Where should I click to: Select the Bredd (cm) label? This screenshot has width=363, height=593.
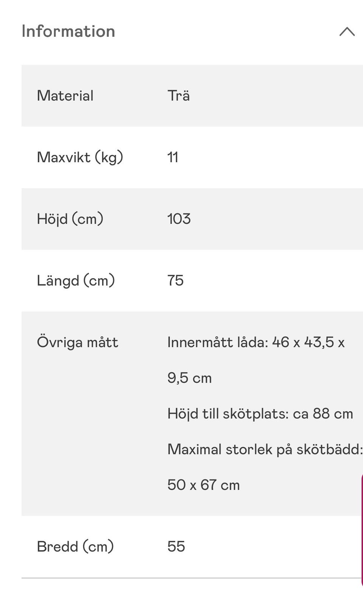(75, 546)
